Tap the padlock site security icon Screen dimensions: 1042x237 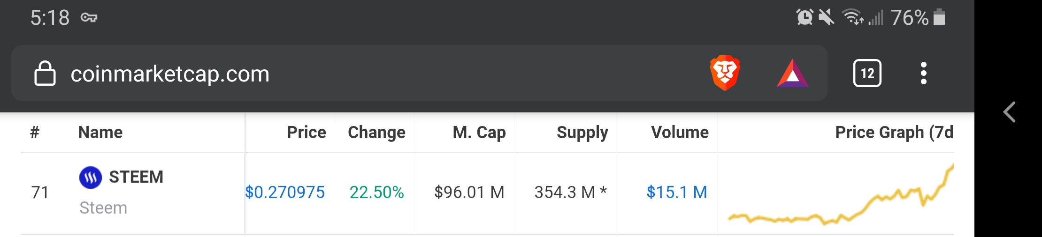[45, 74]
